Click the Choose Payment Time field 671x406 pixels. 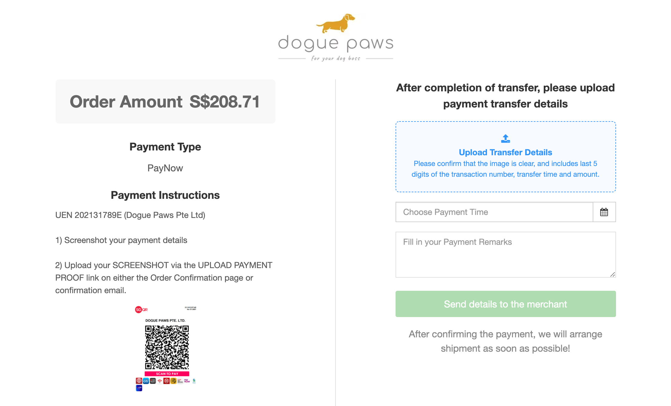(494, 212)
